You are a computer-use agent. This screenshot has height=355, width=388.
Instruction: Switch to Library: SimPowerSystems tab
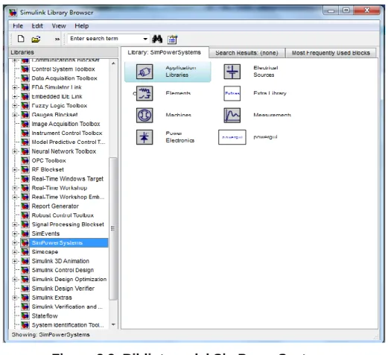[165, 52]
